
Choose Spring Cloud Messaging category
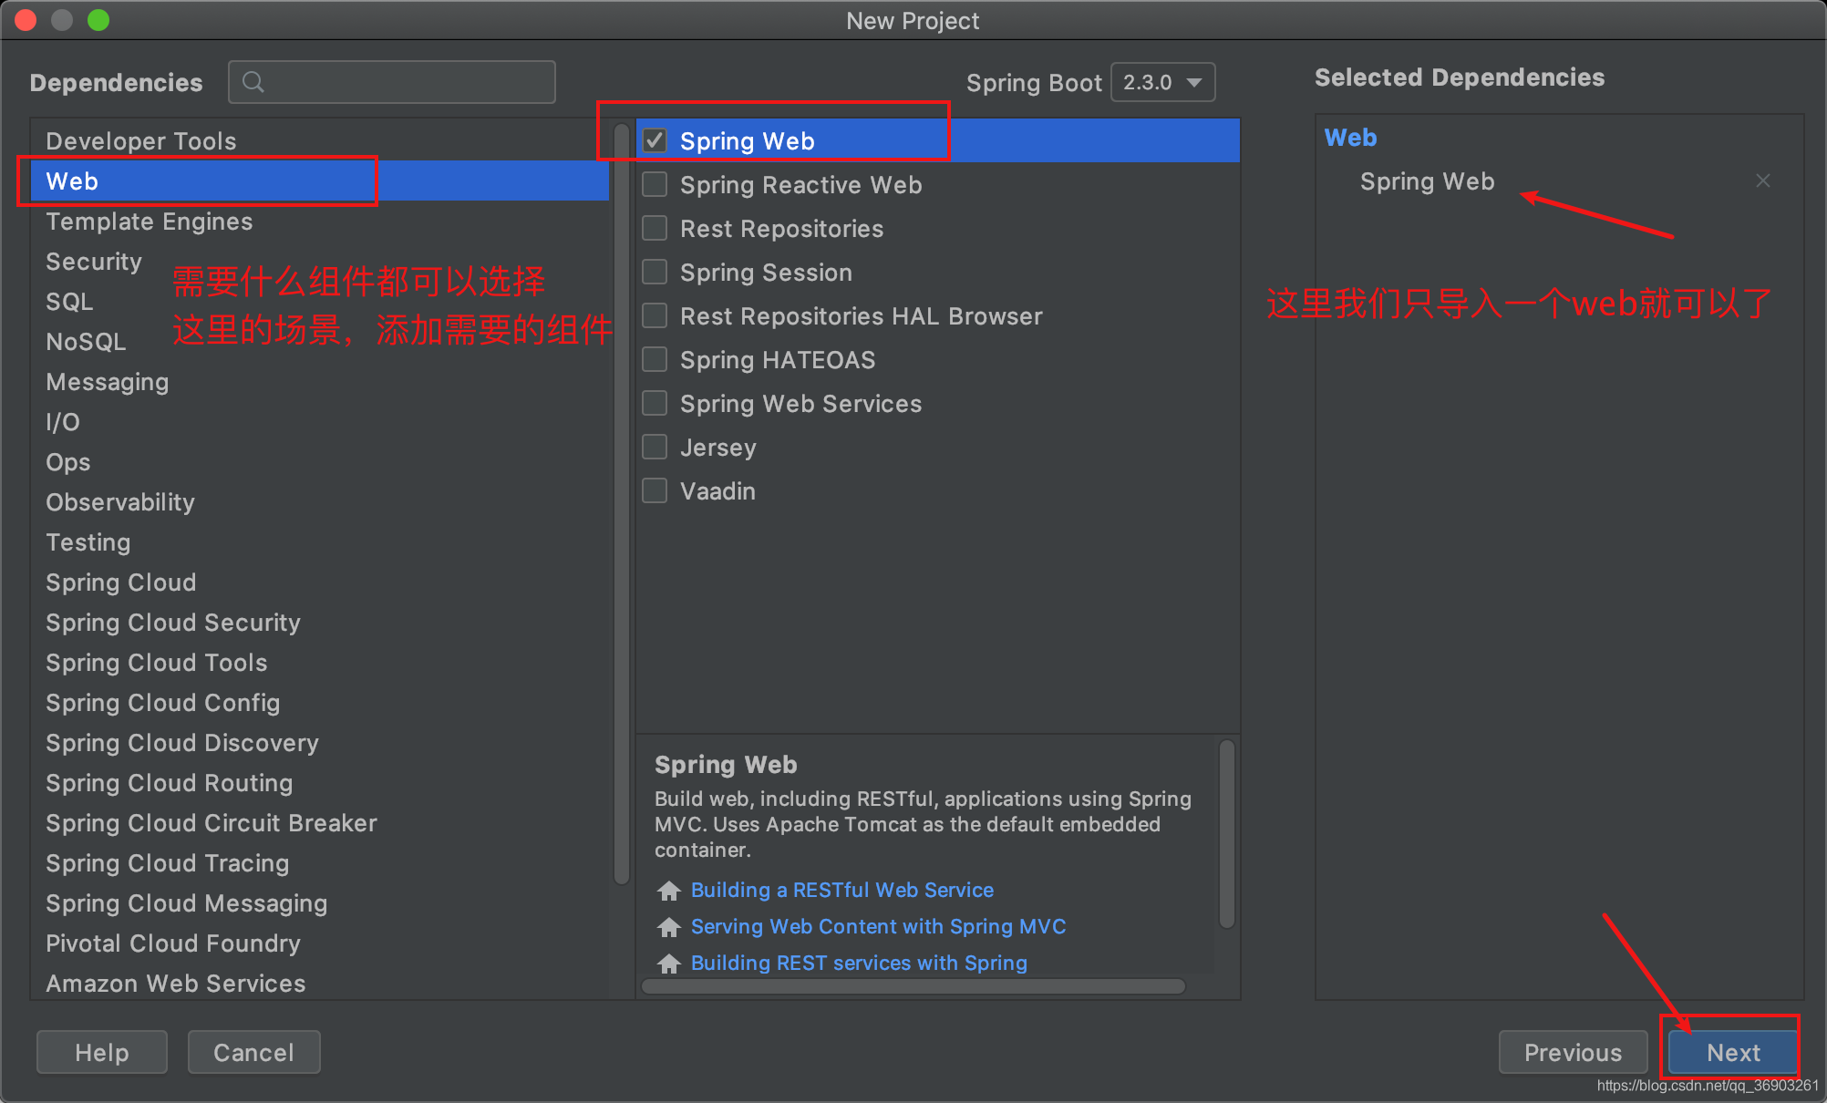coord(320,902)
